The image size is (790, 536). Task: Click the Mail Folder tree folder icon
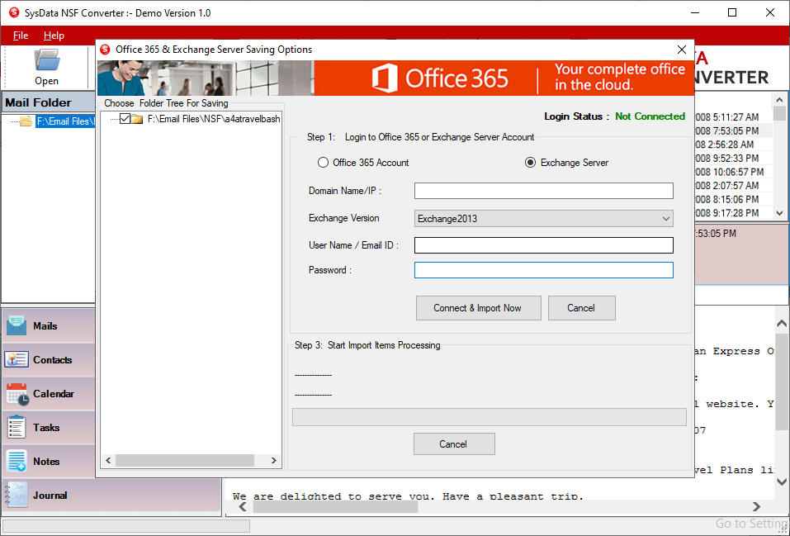[x=26, y=121]
